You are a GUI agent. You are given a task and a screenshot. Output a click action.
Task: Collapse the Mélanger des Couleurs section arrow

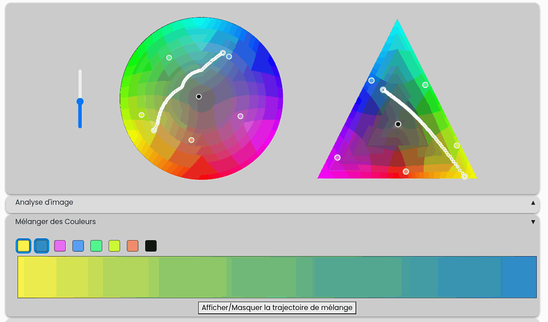[x=533, y=222]
